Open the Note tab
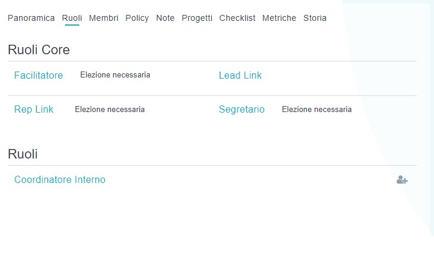The image size is (434, 264). pos(165,18)
